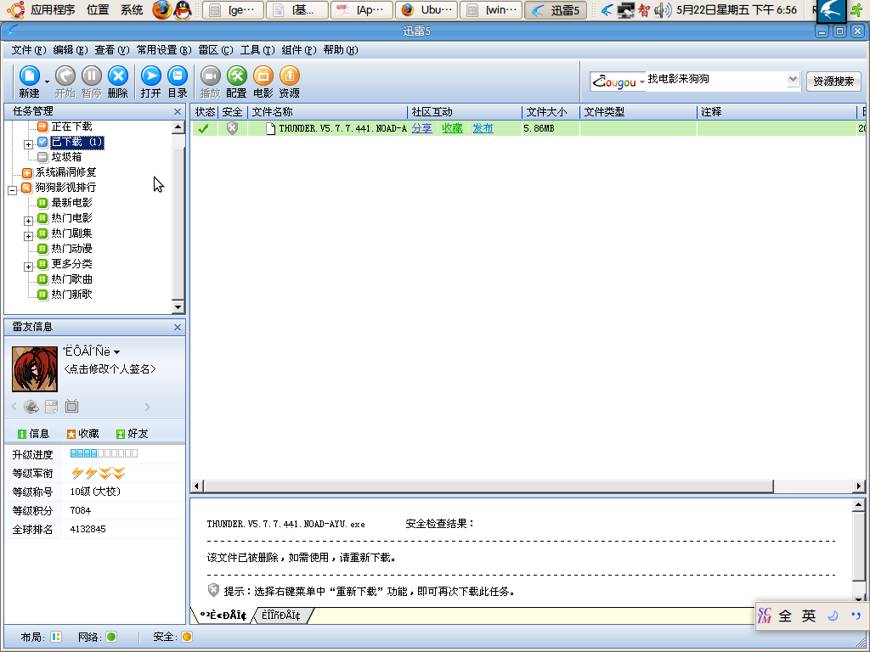Viewport: 870px width, 652px height.
Task: Expand the 已下载 tree node
Action: pyautogui.click(x=28, y=144)
